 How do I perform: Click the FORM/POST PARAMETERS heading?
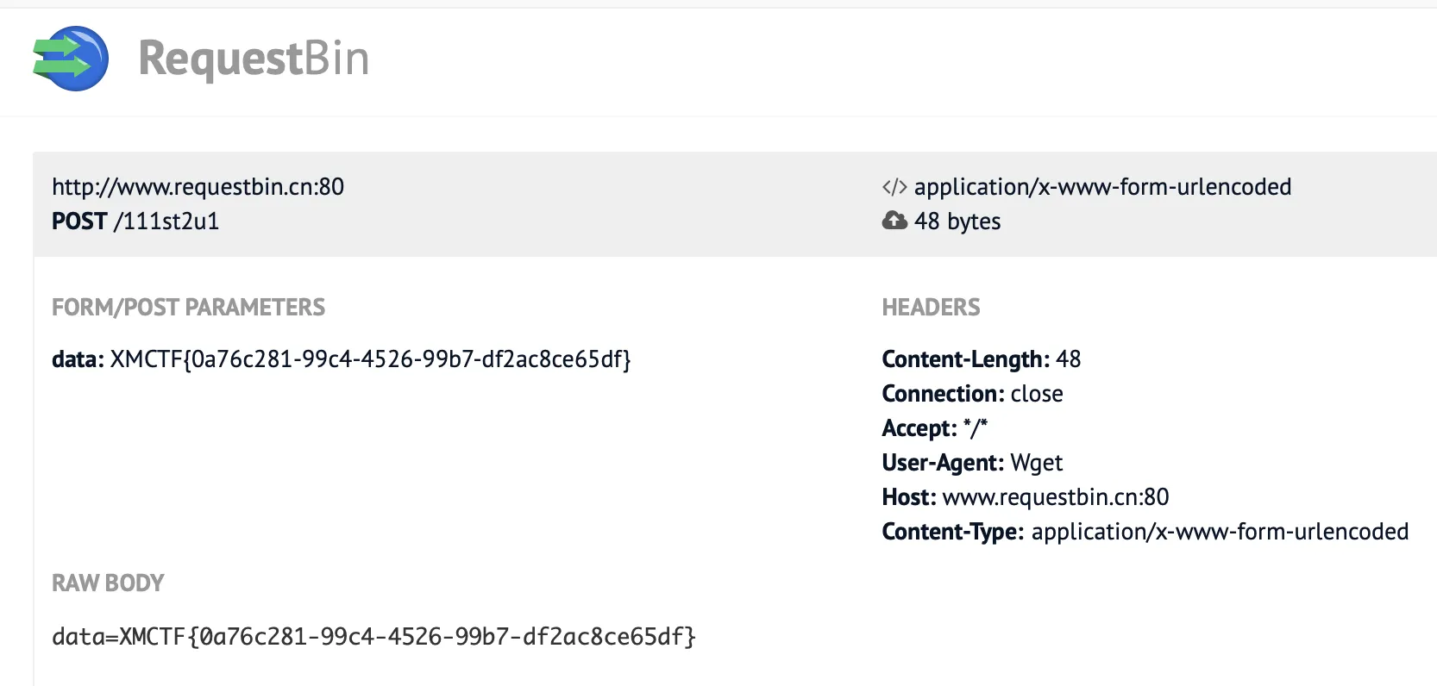point(188,308)
